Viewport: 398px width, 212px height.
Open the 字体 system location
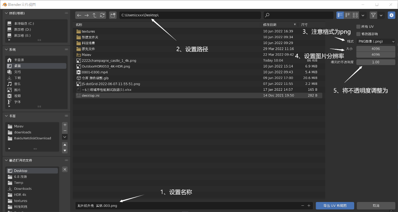[36, 102]
